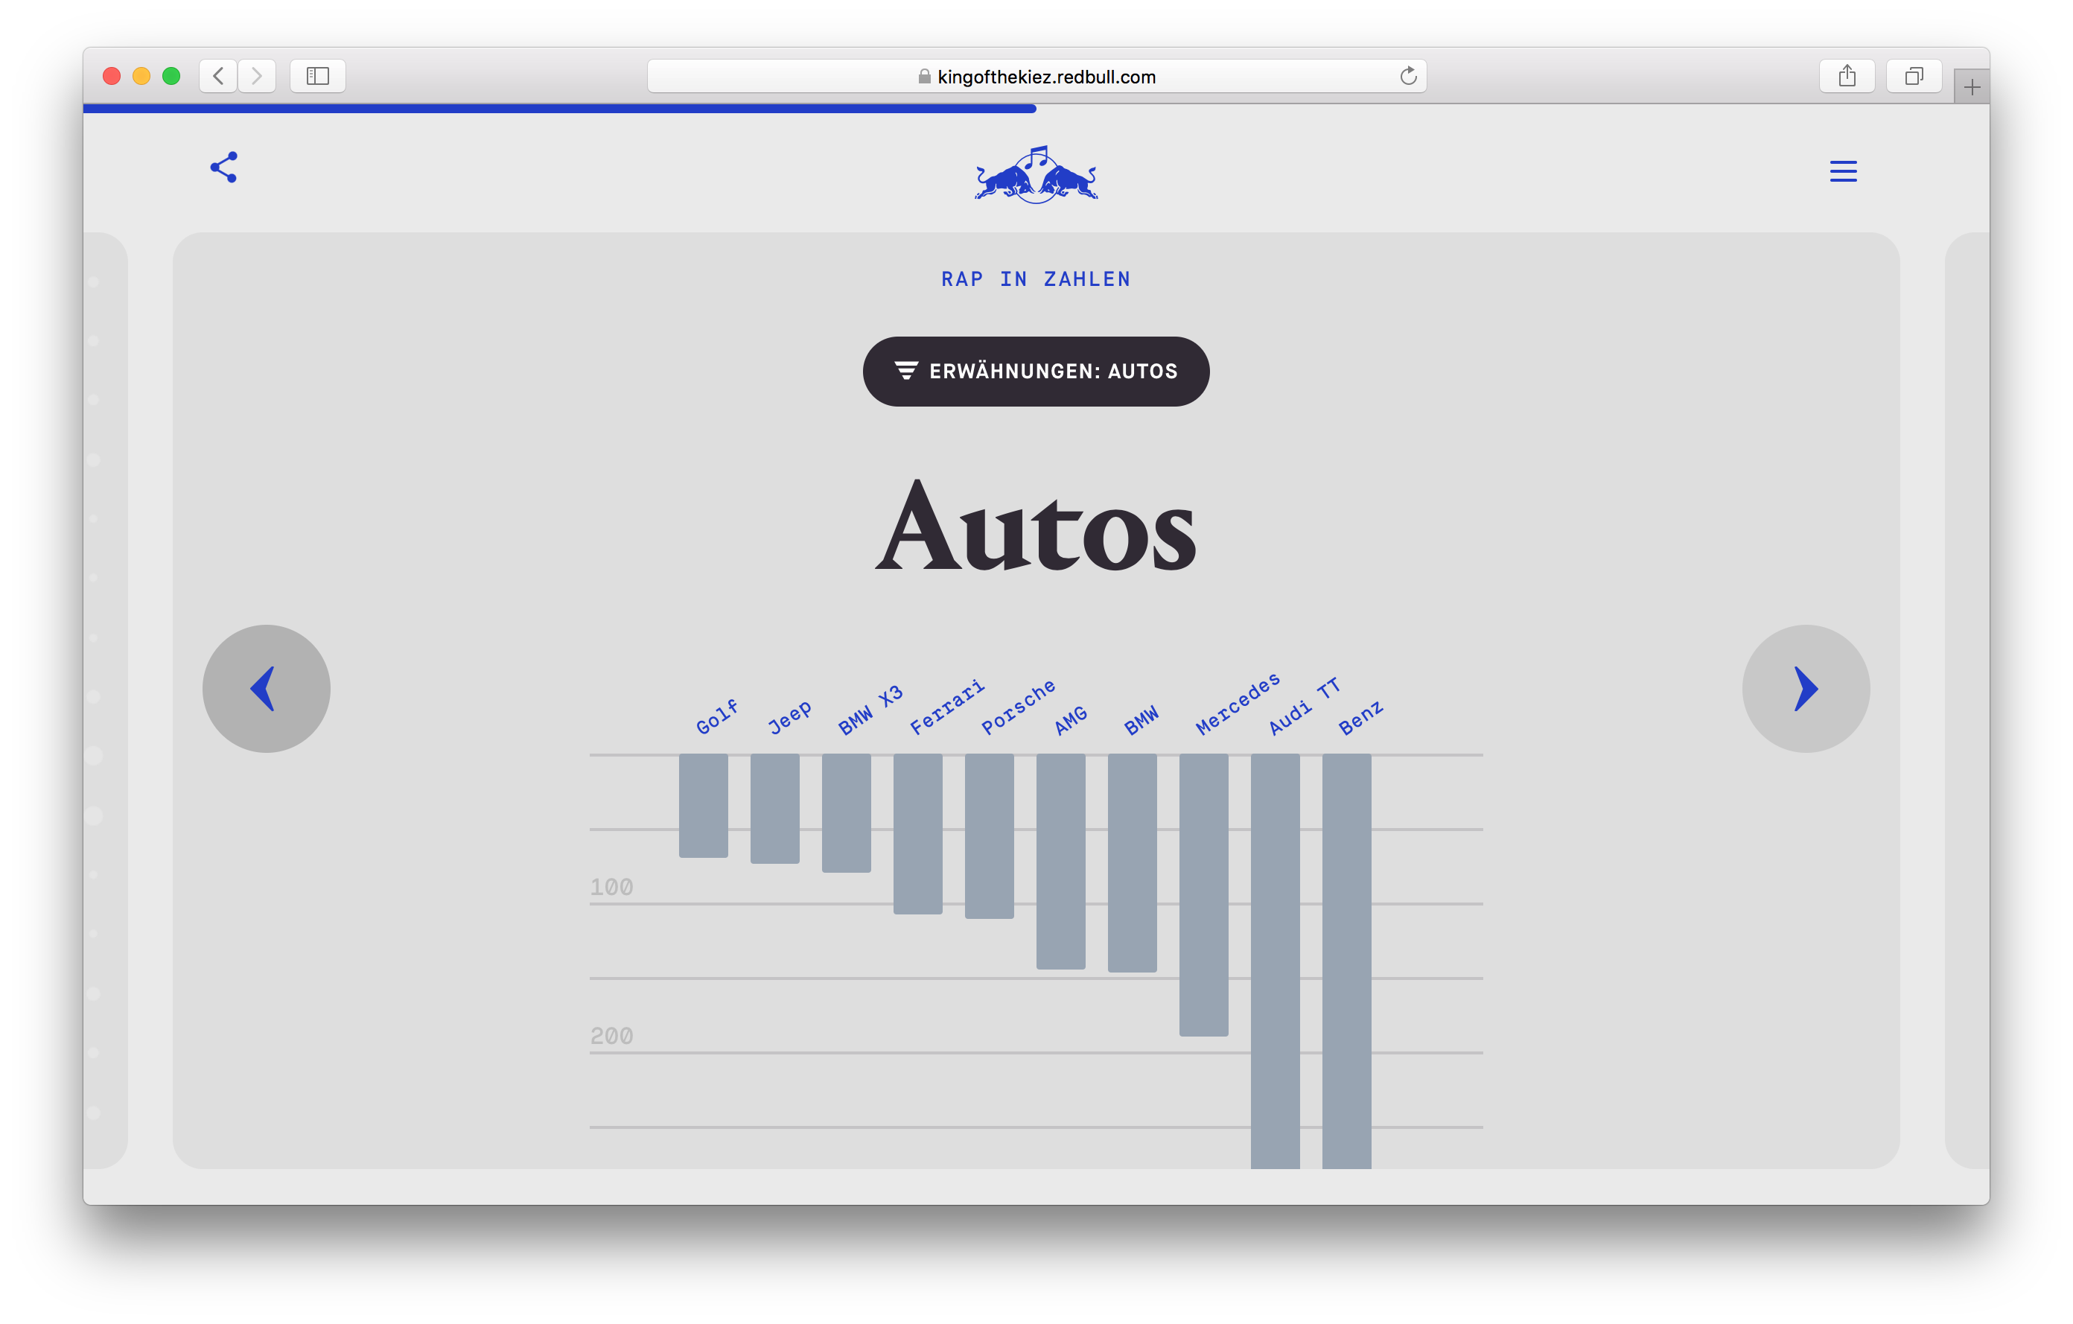Click the blue page loading progress bar

tap(559, 109)
